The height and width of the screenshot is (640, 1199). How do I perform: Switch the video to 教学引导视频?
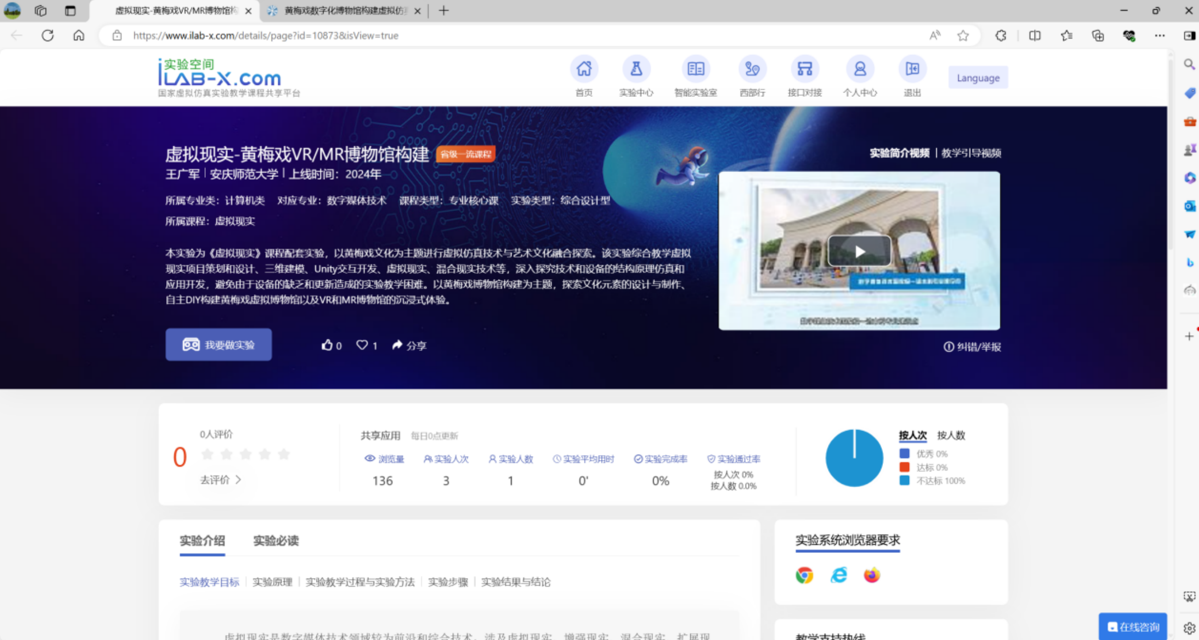(x=971, y=153)
